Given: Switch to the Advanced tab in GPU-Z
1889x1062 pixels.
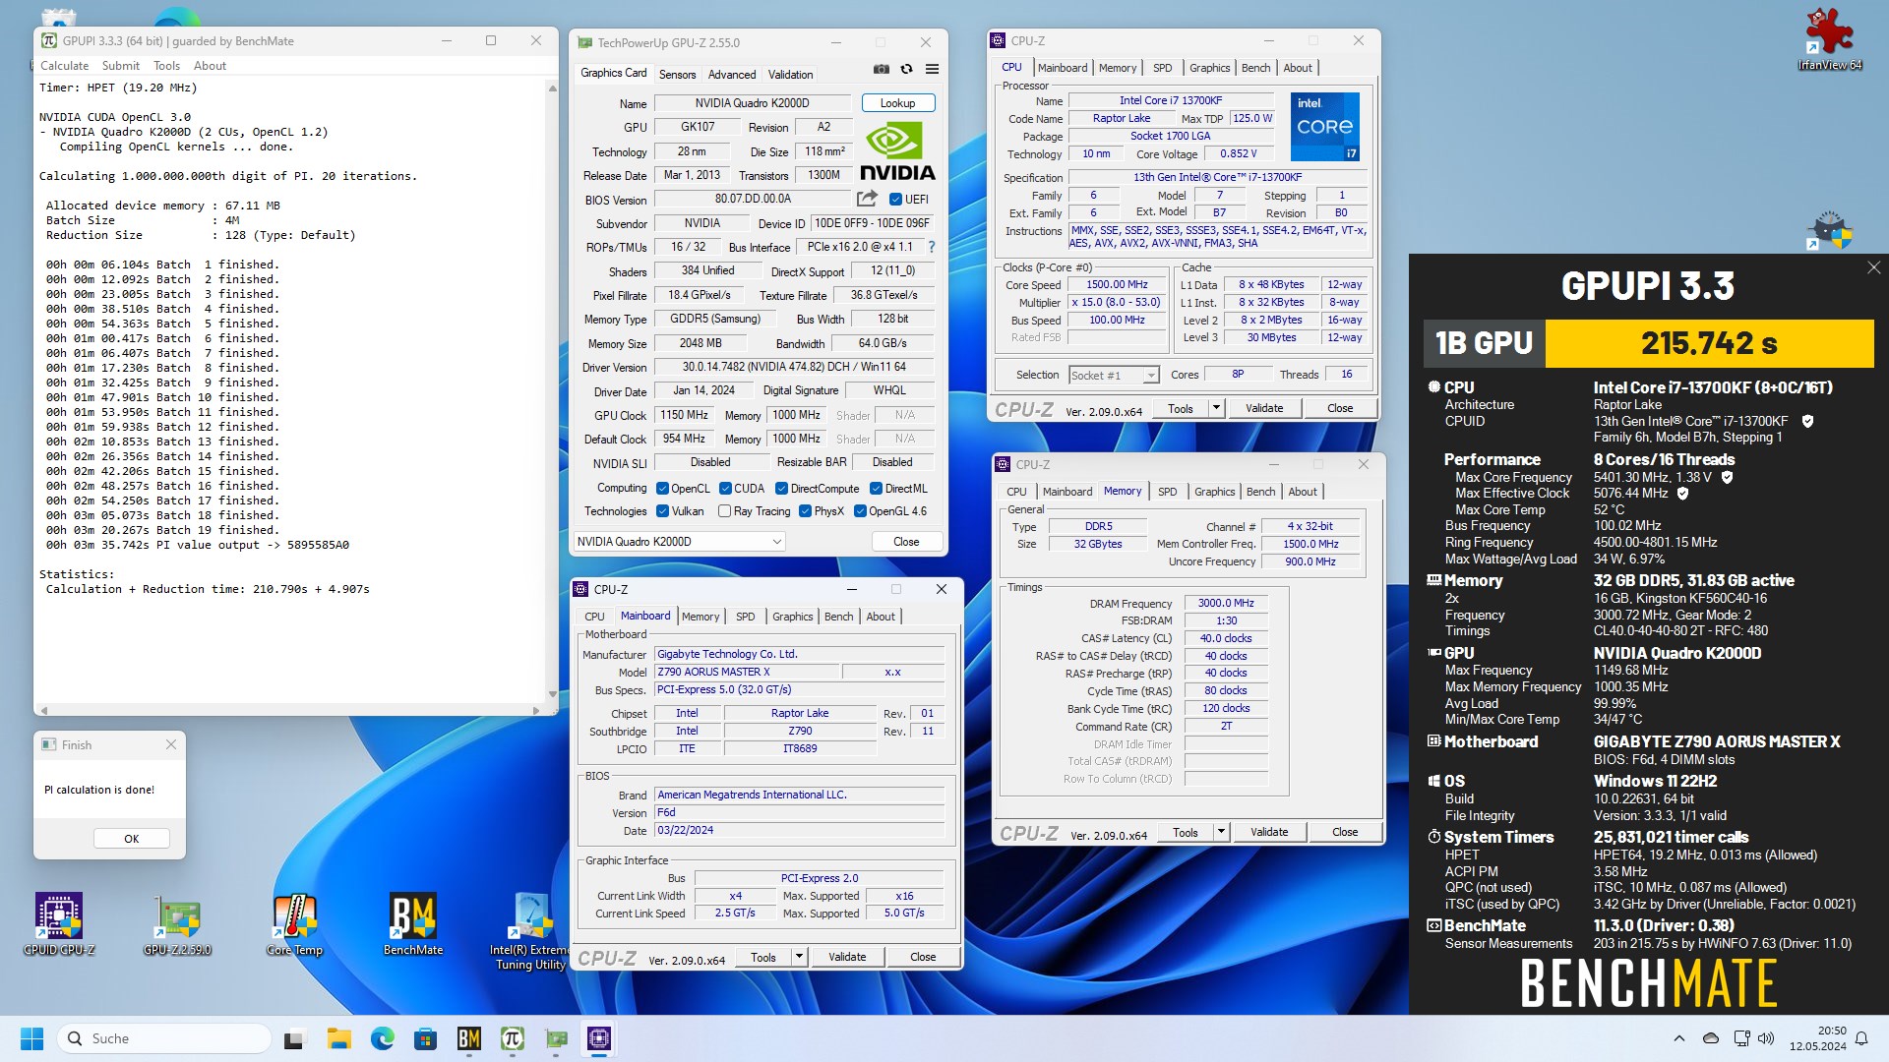Looking at the screenshot, I should (732, 75).
